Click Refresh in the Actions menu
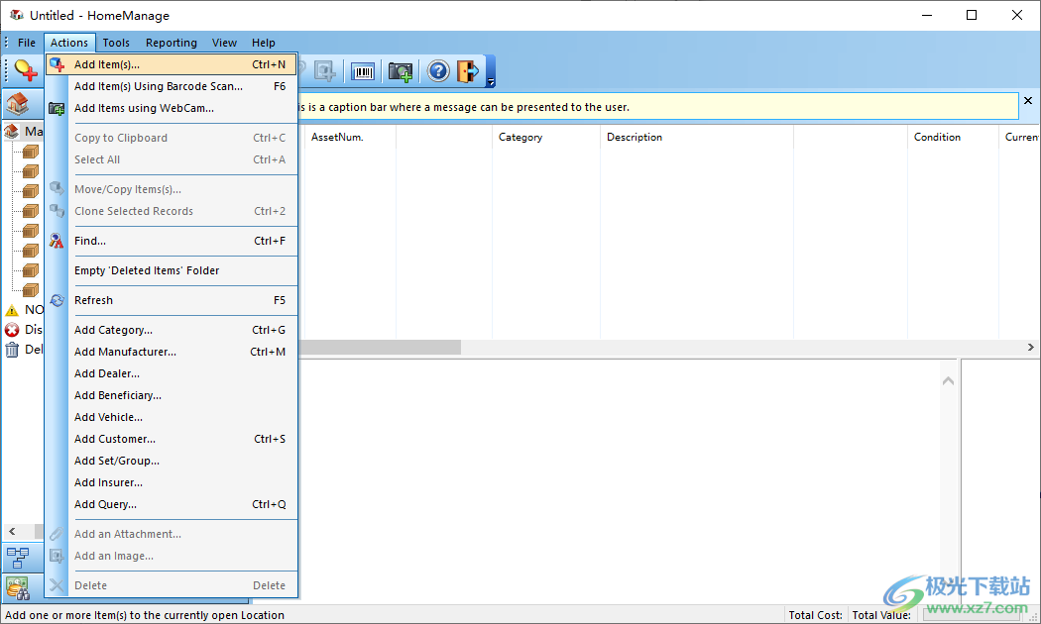 coord(172,300)
